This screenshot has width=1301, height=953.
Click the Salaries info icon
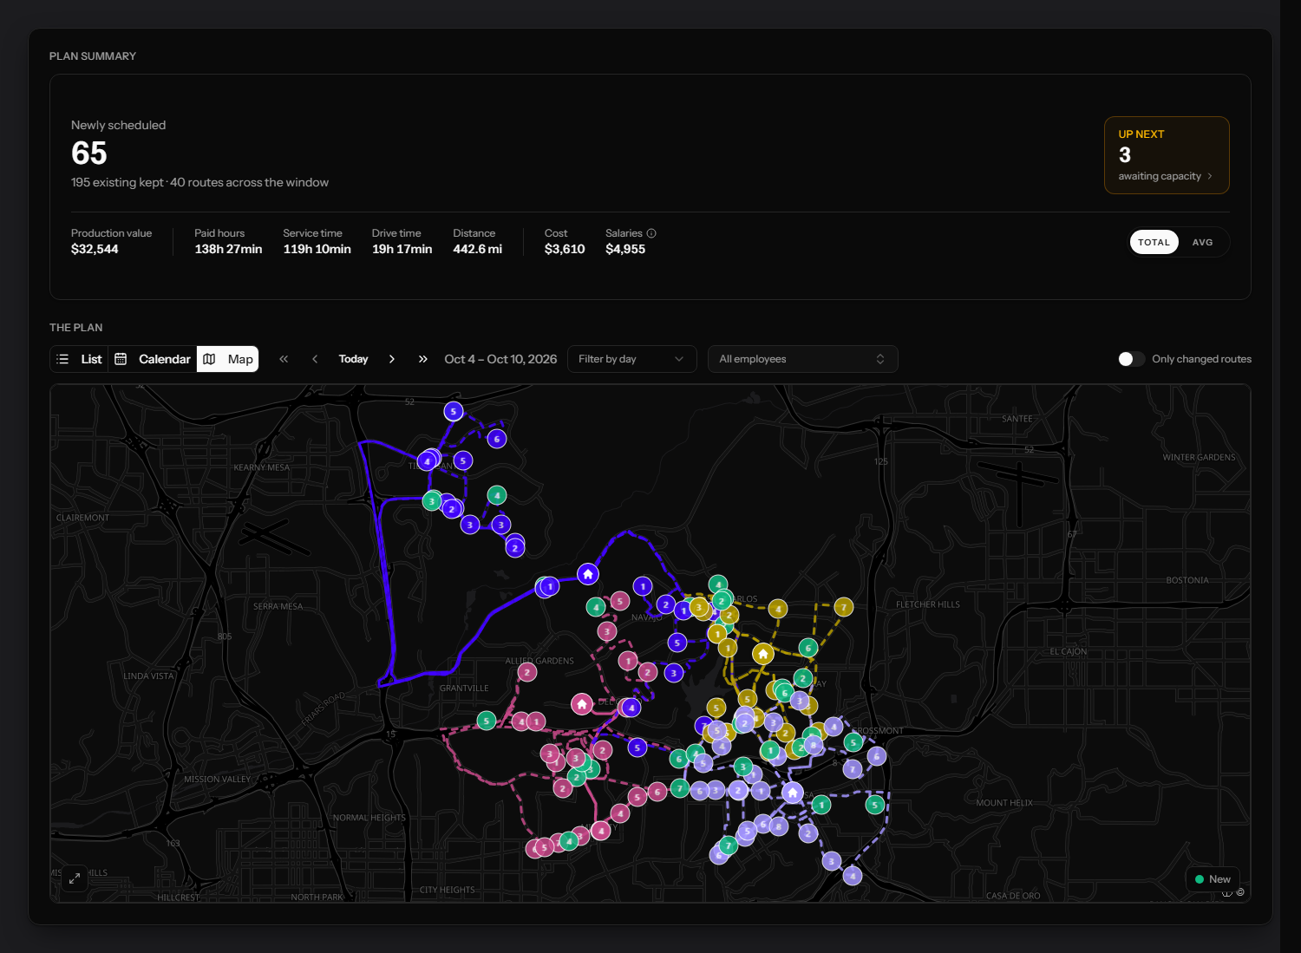tap(651, 233)
